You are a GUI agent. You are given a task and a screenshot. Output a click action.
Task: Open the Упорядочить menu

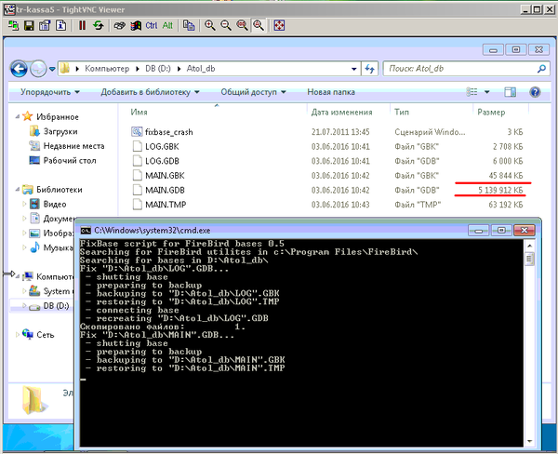(x=50, y=92)
